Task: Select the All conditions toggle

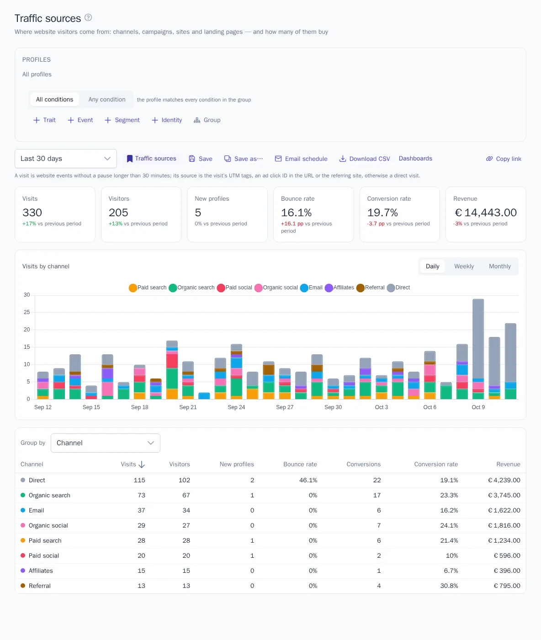Action: 54,100
